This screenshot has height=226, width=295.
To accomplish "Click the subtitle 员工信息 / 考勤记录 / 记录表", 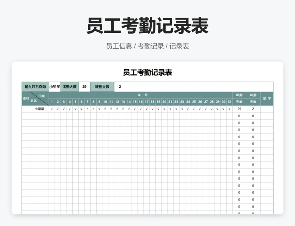I will tap(147, 46).
